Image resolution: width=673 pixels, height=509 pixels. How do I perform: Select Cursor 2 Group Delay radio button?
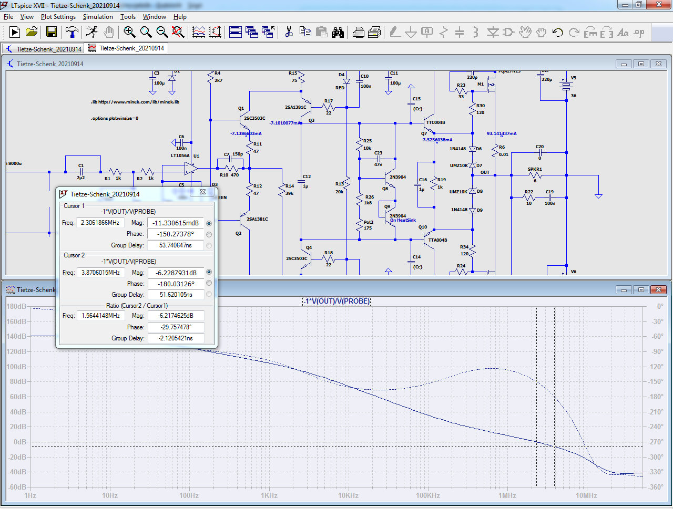[x=209, y=294]
